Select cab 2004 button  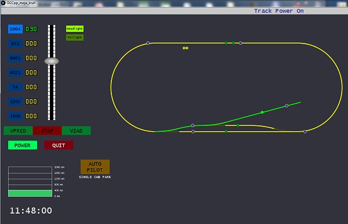(x=15, y=29)
